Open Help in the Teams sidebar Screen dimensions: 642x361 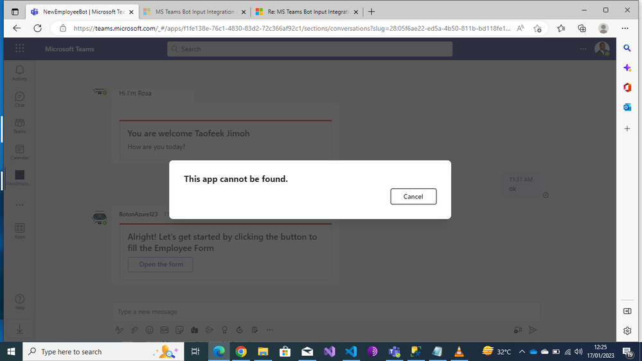coord(19,302)
